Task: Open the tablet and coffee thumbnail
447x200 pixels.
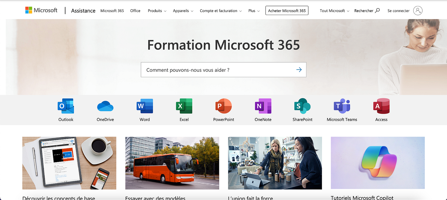Action: 69,163
